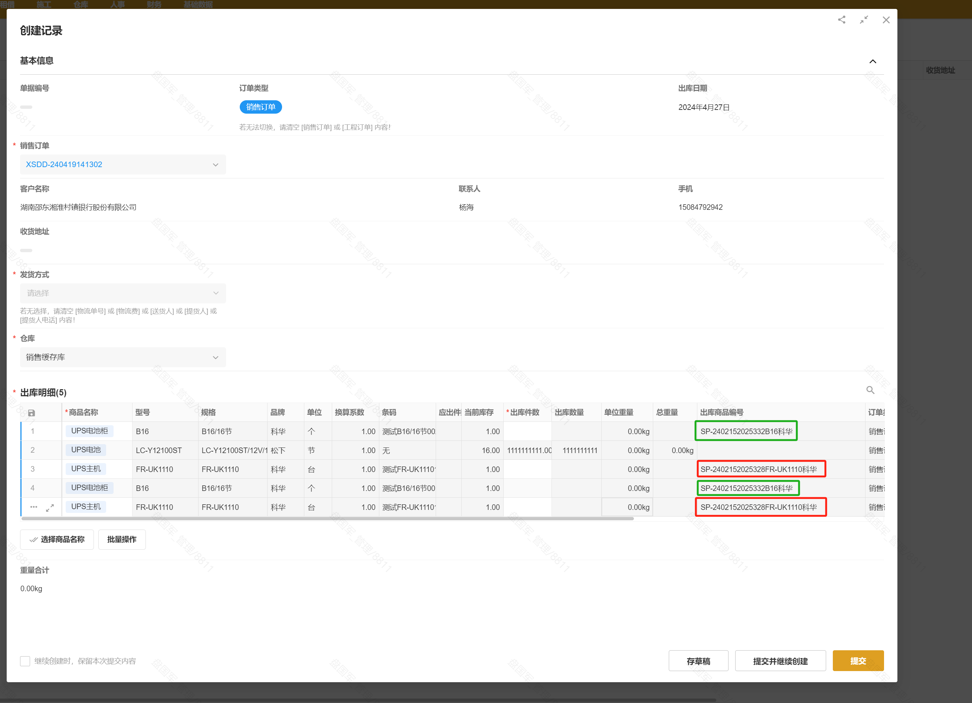Click the table's horizontal scrollbar
The image size is (972, 703).
(x=327, y=518)
